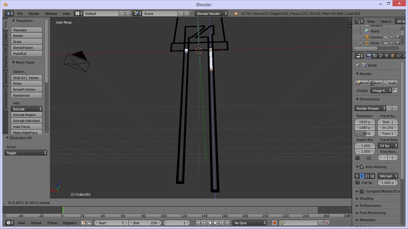Screen dimensions: 408x229
Task: Toggle Circle selectability arrow in outliner
Action: [392, 43]
